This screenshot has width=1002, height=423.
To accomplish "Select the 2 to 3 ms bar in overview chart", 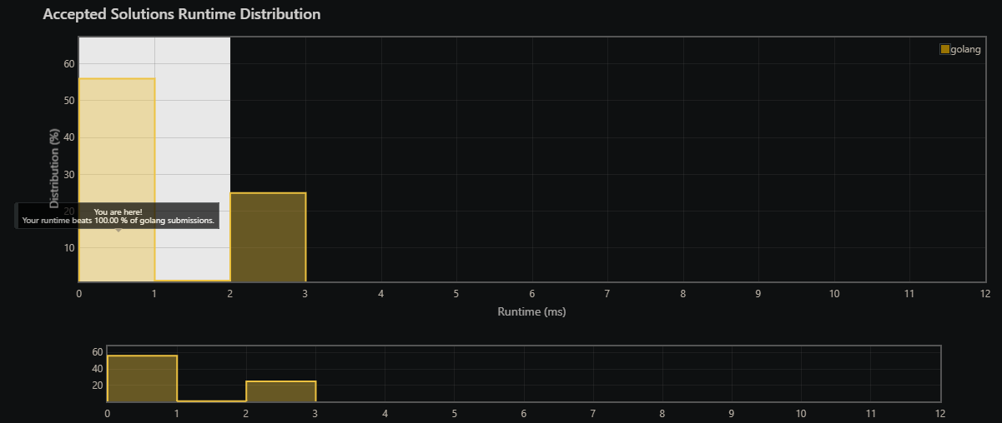I will (x=280, y=391).
